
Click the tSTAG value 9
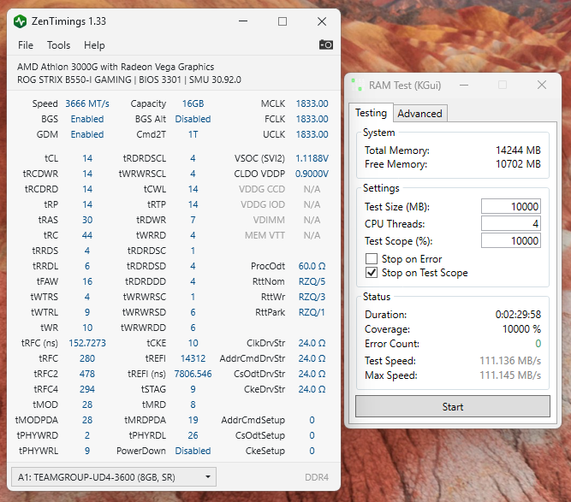pyautogui.click(x=193, y=389)
